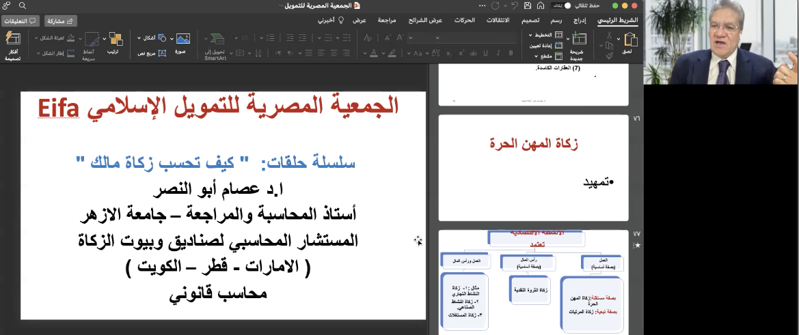Open the Slide Show (عرض الشرائح) tab

(425, 20)
